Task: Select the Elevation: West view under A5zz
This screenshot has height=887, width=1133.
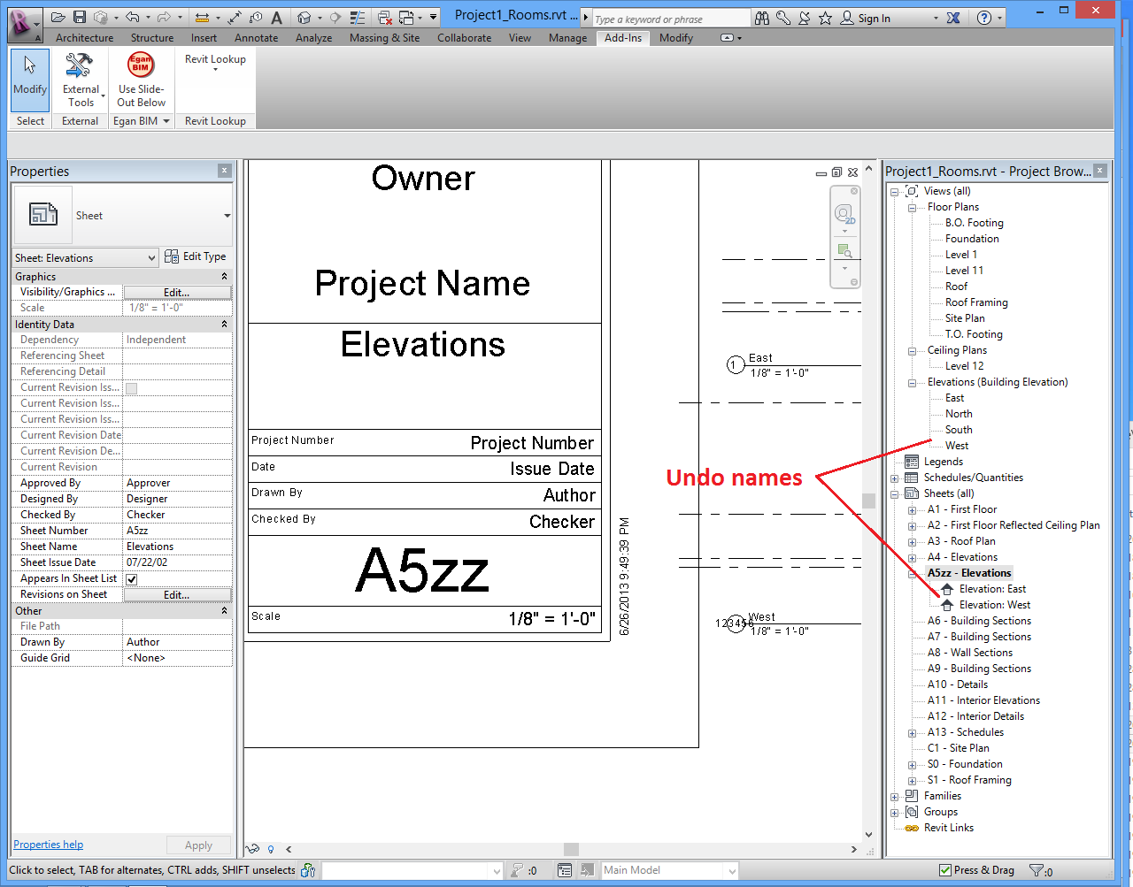Action: tap(995, 605)
